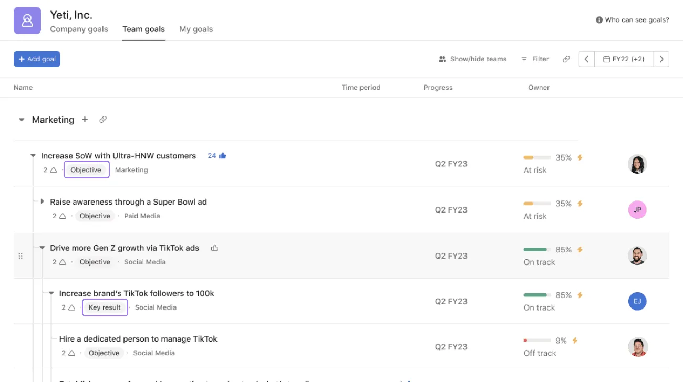Screen dimensions: 683x382
Task: Collapse the Marketing section
Action: point(22,120)
